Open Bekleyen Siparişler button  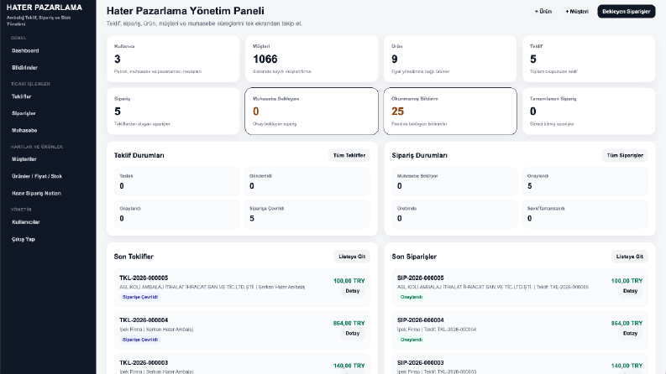(x=626, y=12)
